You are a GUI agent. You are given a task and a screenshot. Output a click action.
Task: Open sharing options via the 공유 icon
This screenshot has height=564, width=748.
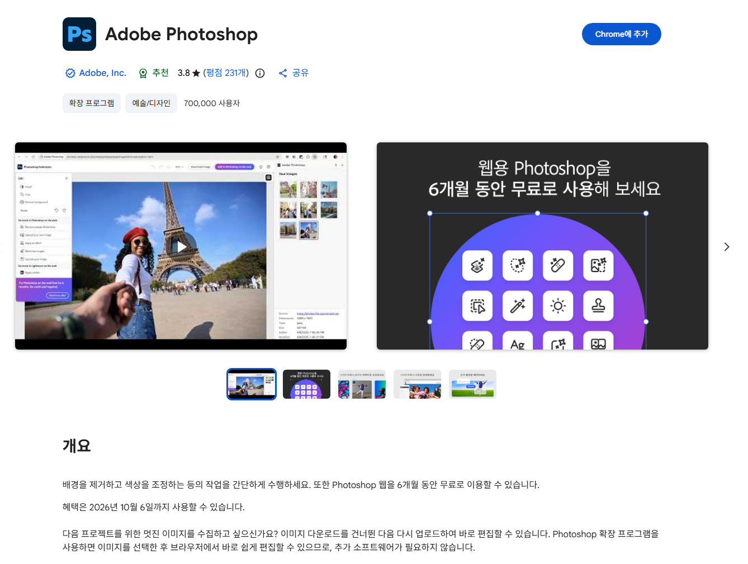[283, 73]
